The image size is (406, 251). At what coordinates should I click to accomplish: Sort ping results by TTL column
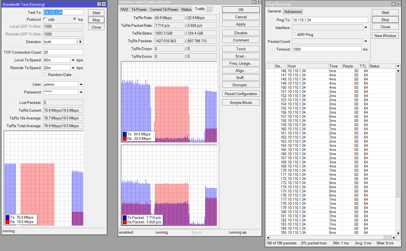click(363, 66)
